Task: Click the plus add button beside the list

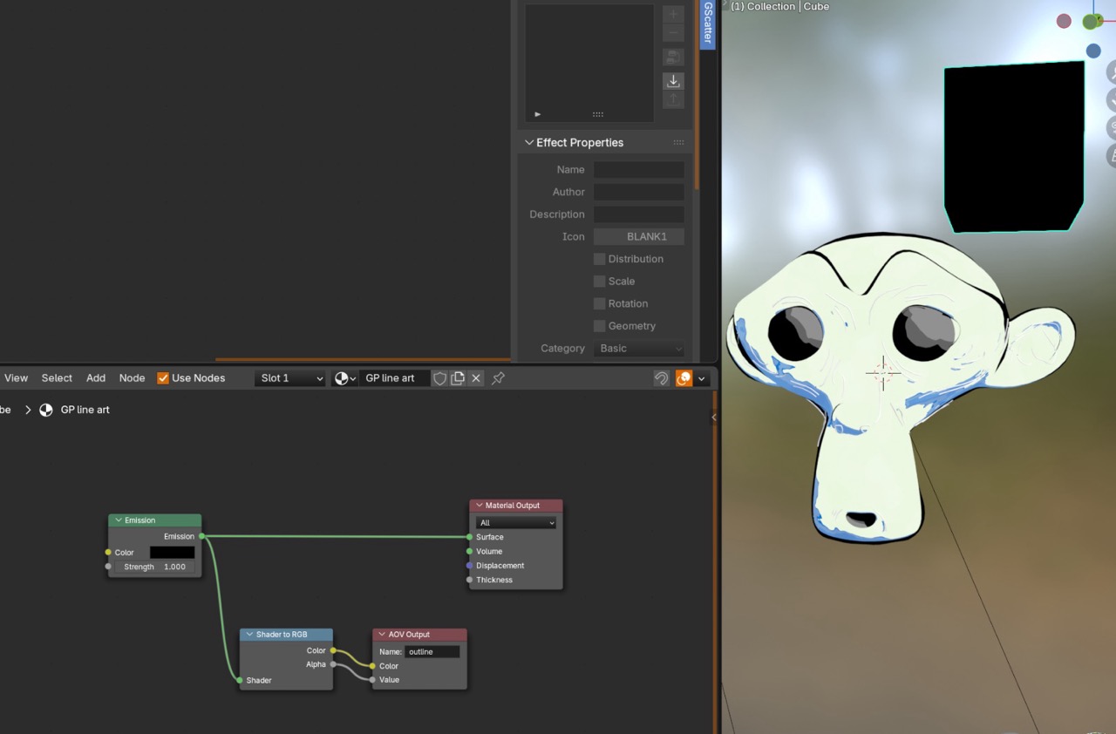Action: pos(673,14)
